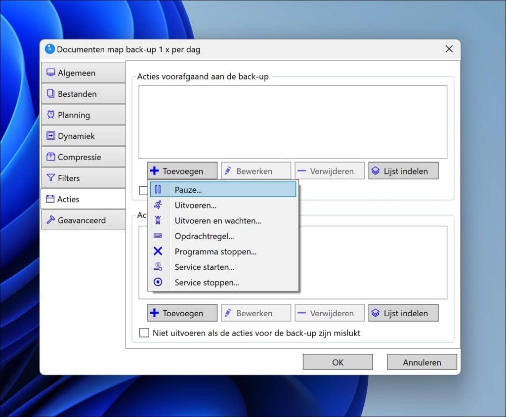Viewport: 506px width, 417px height.
Task: Toggle 'Niet uitvoeren als de acties' checkbox
Action: pyautogui.click(x=144, y=333)
